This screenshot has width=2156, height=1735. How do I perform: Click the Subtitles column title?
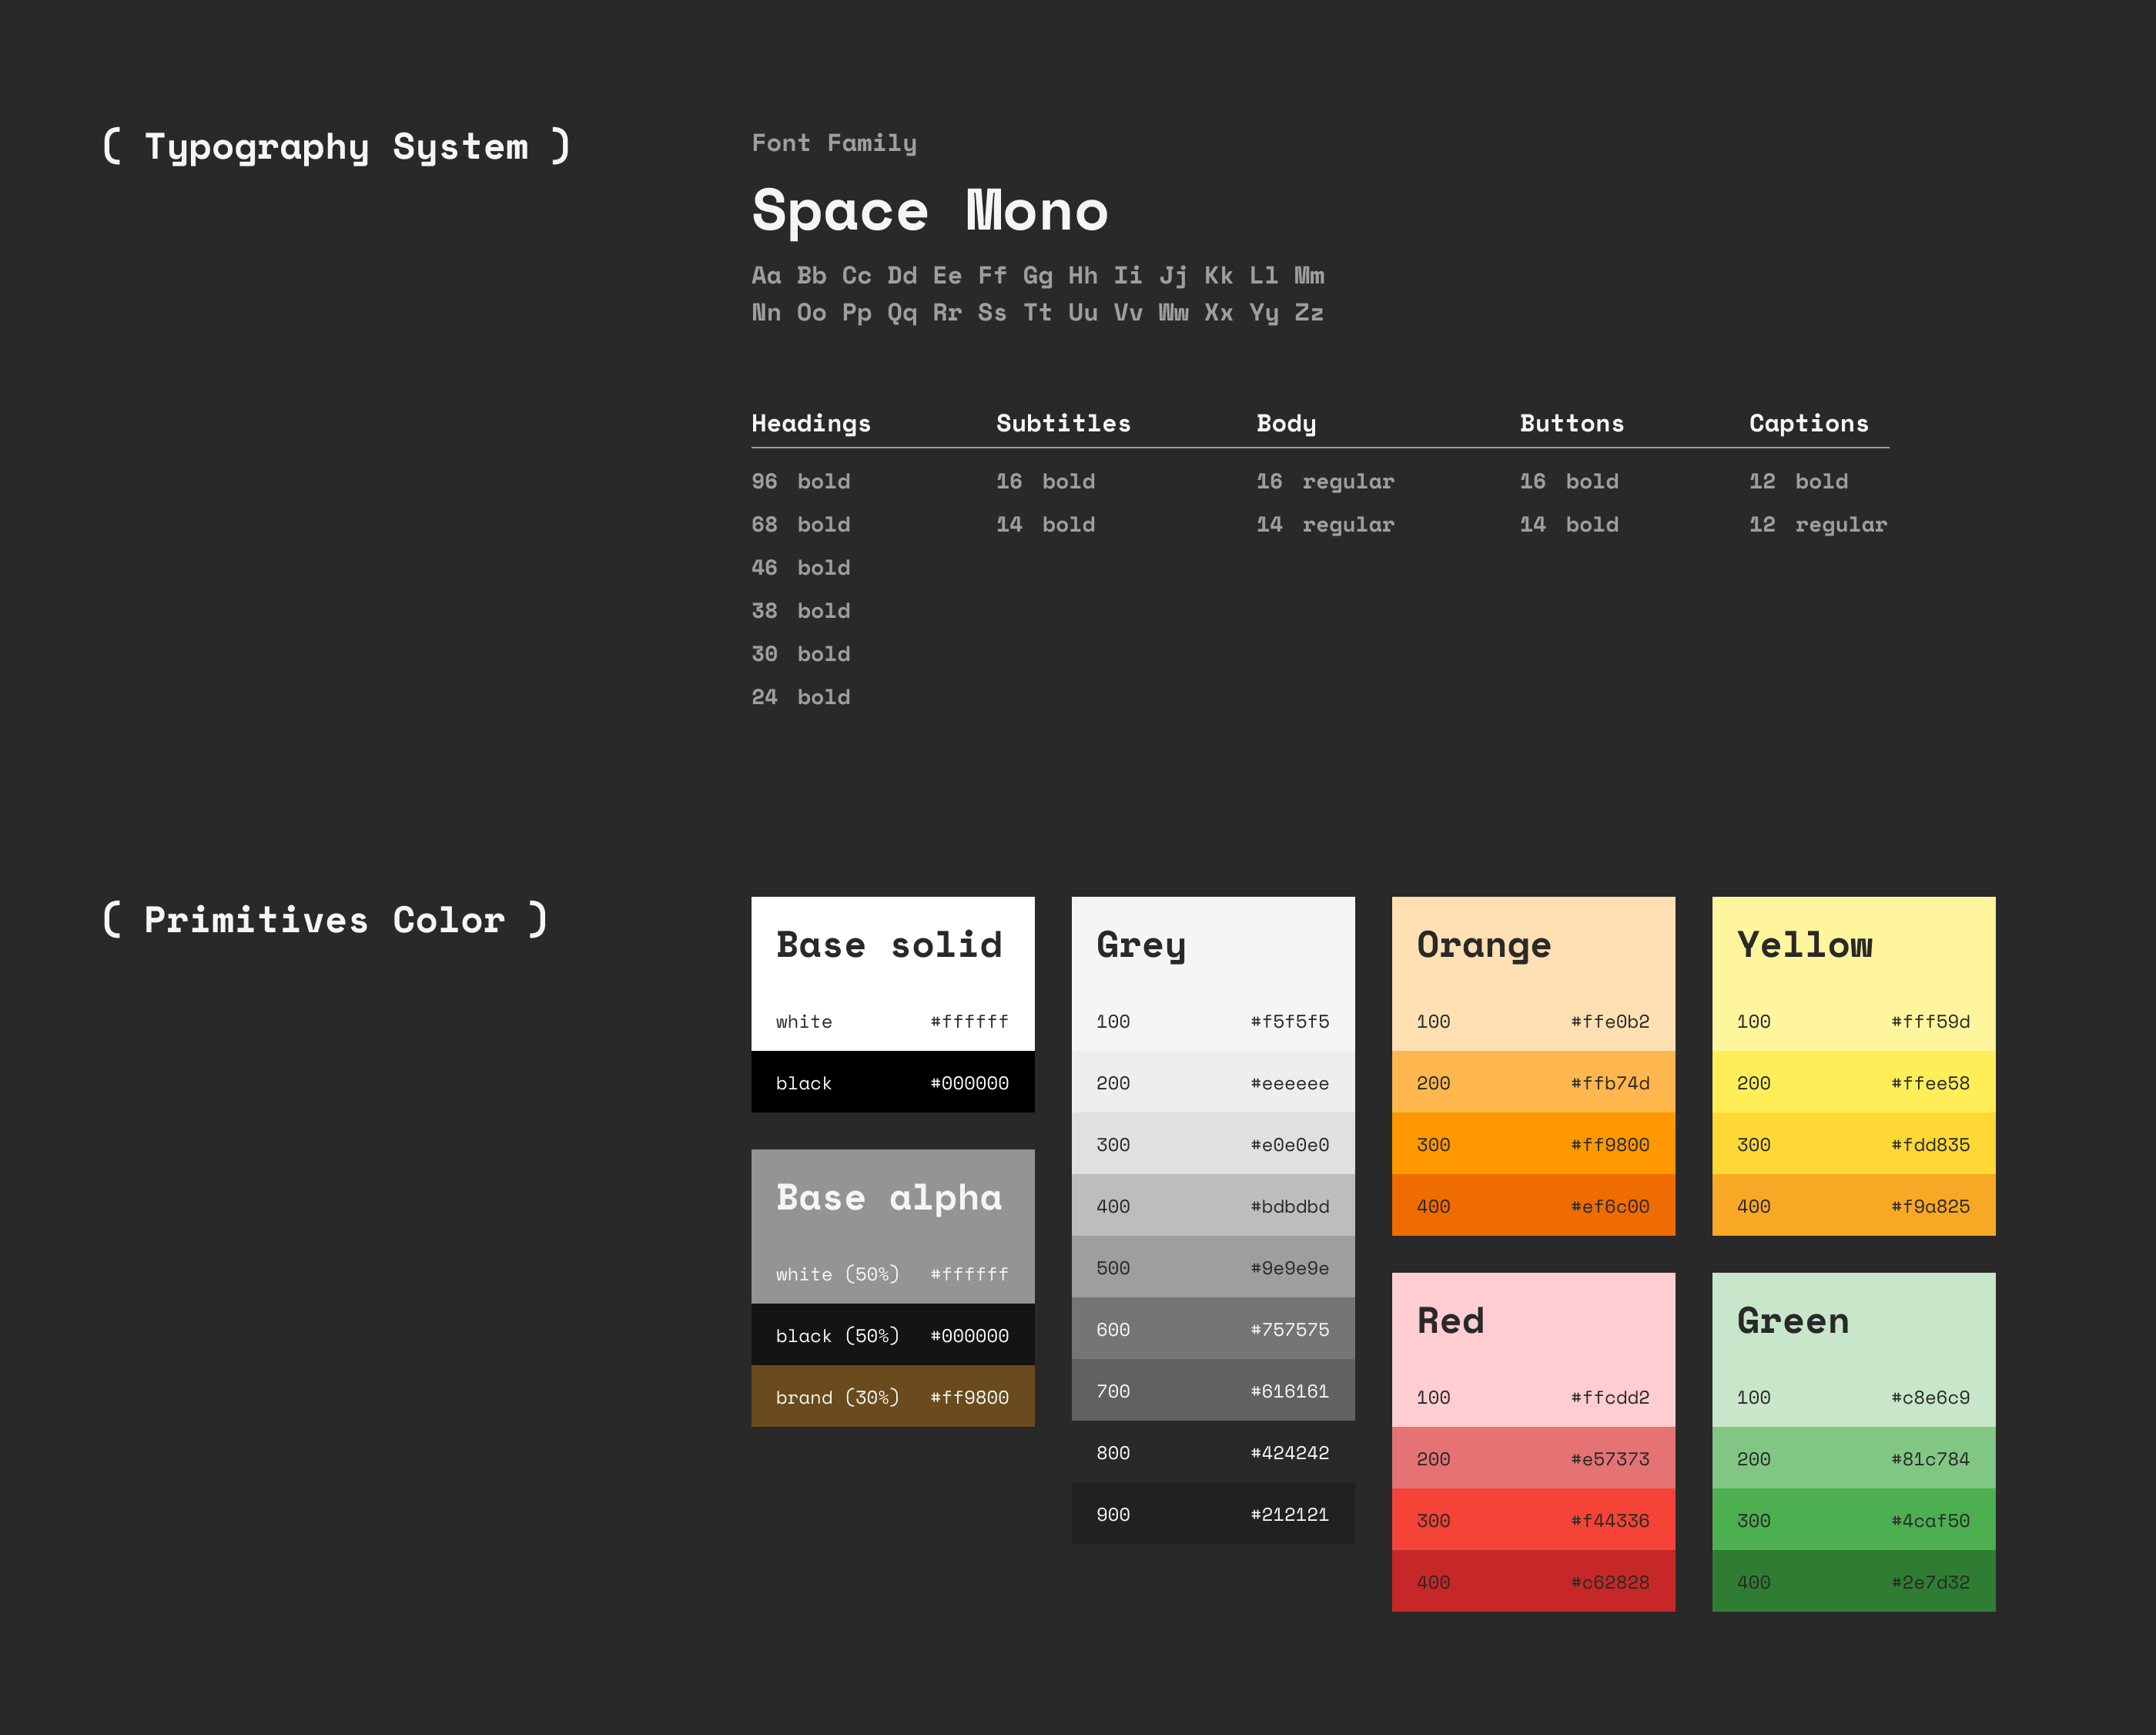[1063, 423]
